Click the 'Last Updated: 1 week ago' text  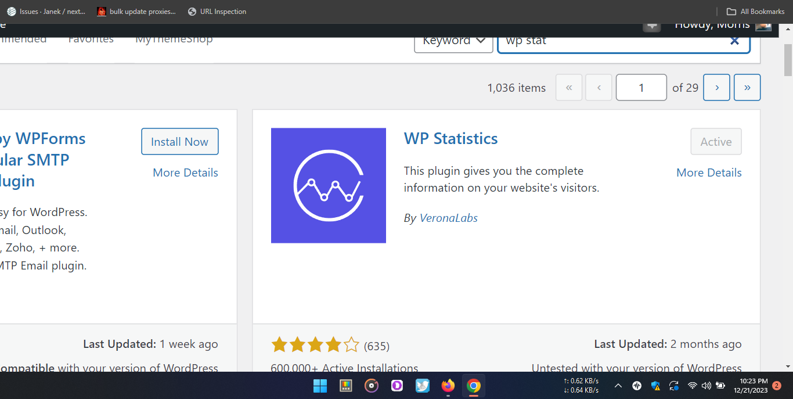click(x=151, y=344)
